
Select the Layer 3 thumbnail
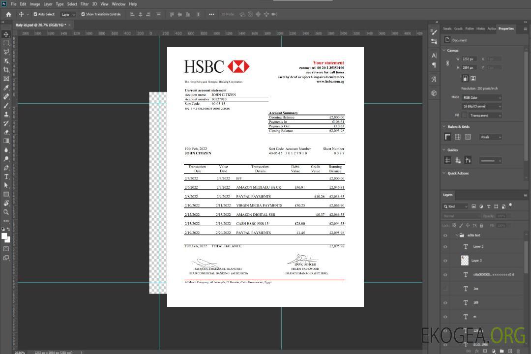click(x=465, y=261)
